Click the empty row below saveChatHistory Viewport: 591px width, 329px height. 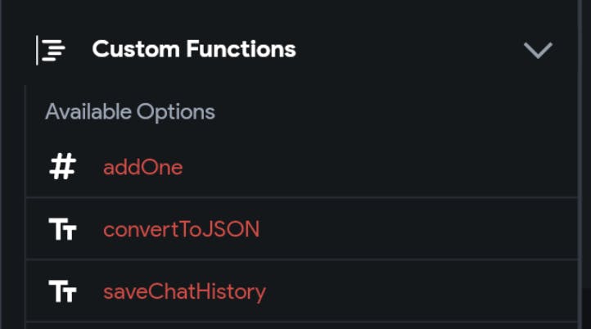coord(301,326)
